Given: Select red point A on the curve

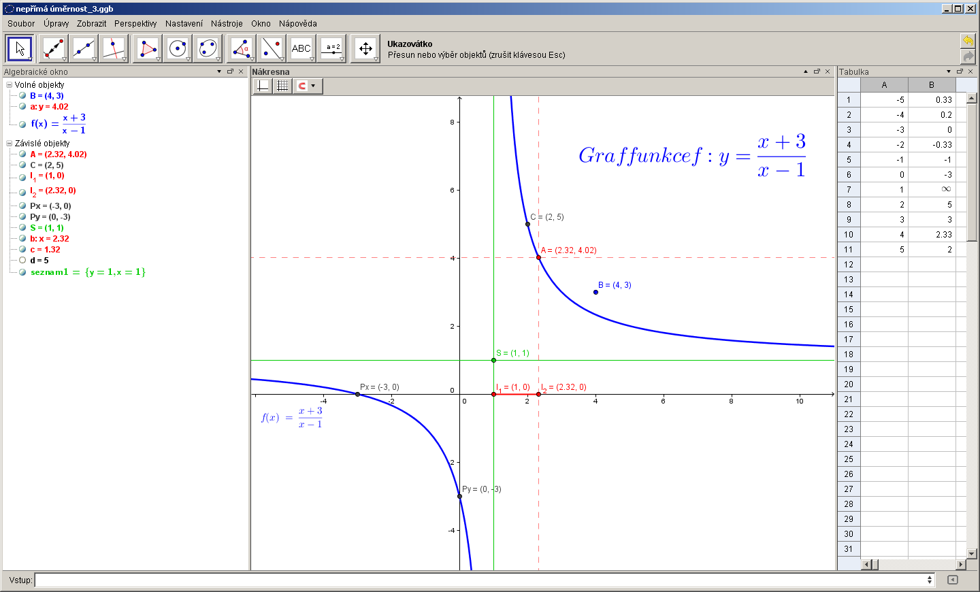Looking at the screenshot, I should (x=538, y=257).
